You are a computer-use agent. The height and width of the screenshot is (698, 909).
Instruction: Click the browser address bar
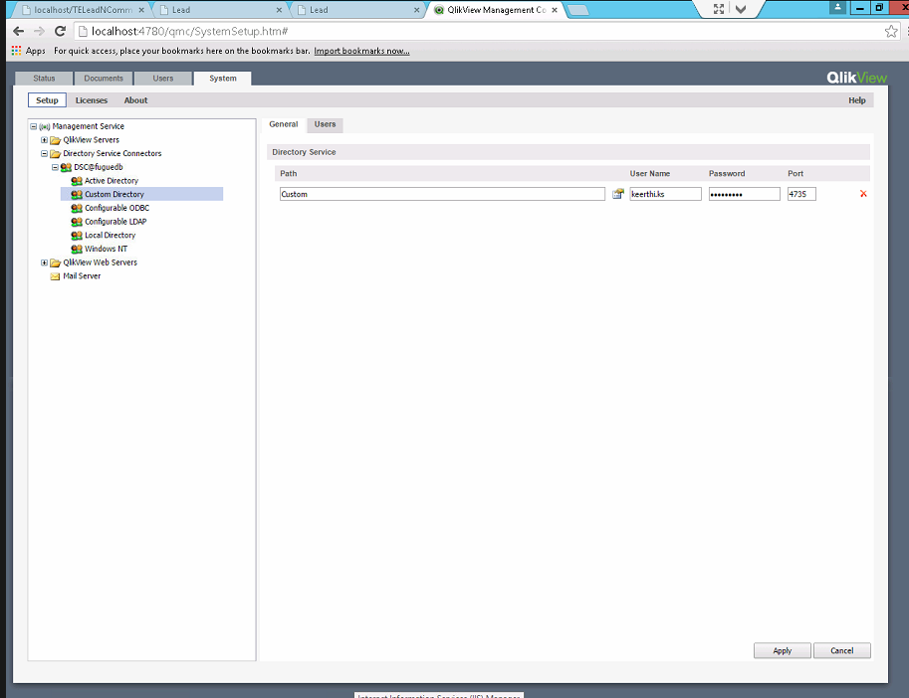[487, 31]
